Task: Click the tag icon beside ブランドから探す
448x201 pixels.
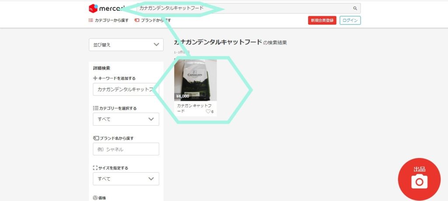Action: (137, 21)
